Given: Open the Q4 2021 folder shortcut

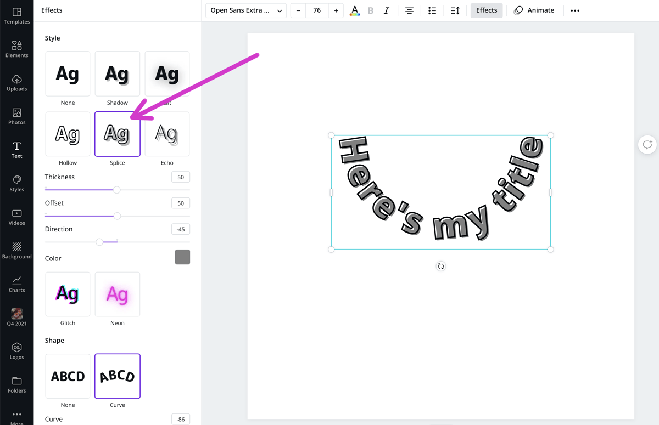Looking at the screenshot, I should pos(16,318).
